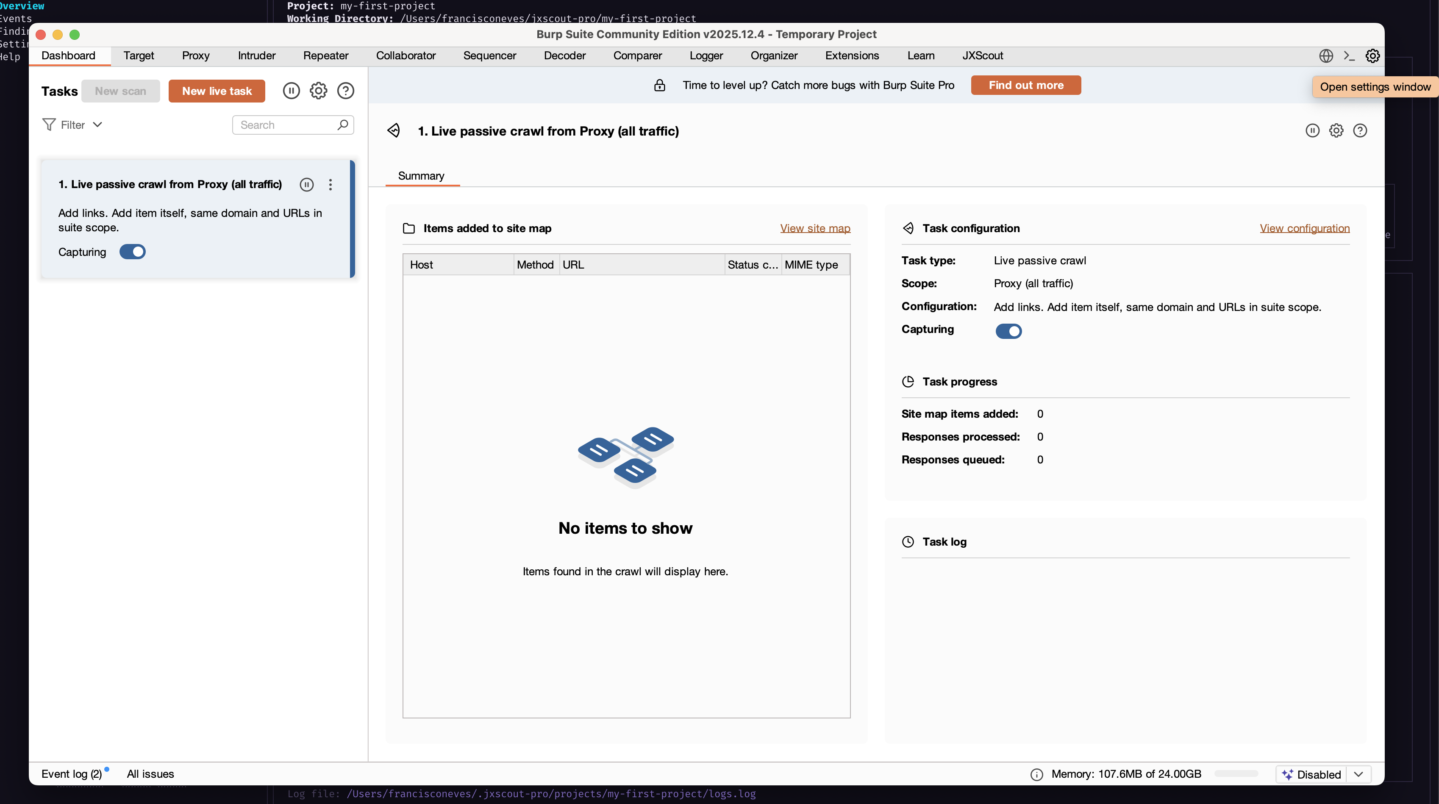Click the New live task button
Screen dimensions: 1439x804
tap(217, 91)
